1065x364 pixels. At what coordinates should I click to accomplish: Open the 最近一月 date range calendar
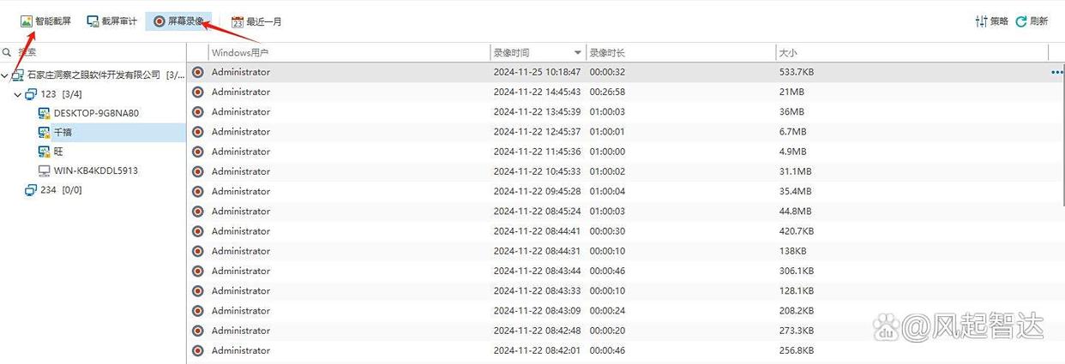point(256,22)
